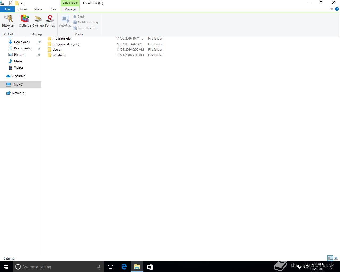Screen dimensions: 340x272
Task: Select the Format drive tool
Action: 50,21
